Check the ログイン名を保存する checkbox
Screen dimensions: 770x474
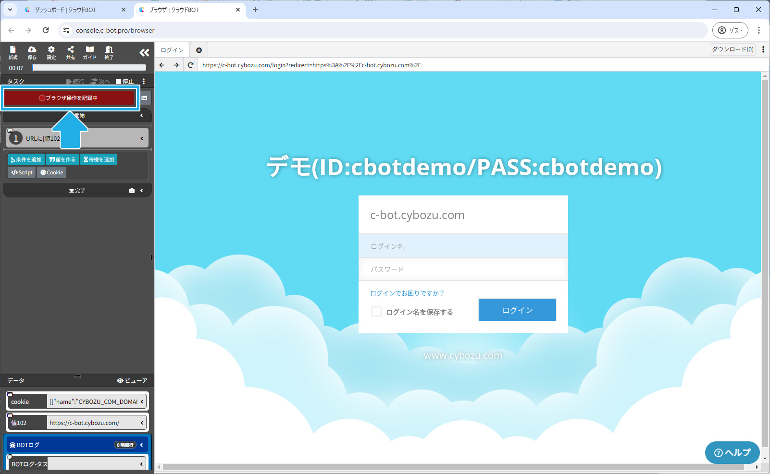[x=376, y=312]
